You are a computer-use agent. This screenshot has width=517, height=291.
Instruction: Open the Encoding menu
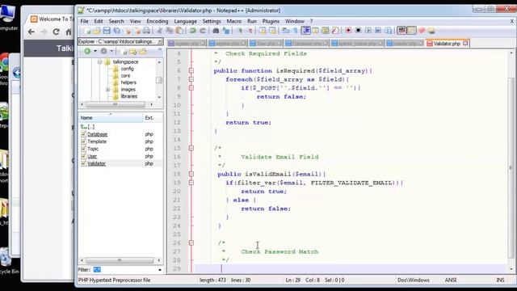[x=158, y=21]
